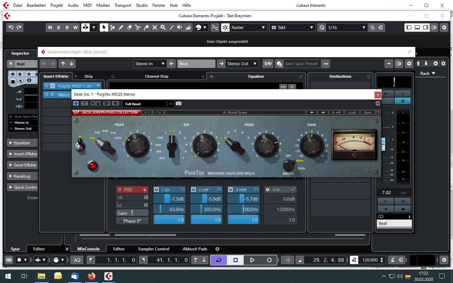453x283 pixels.
Task: Switch to the MixConsole tab
Action: (x=88, y=249)
